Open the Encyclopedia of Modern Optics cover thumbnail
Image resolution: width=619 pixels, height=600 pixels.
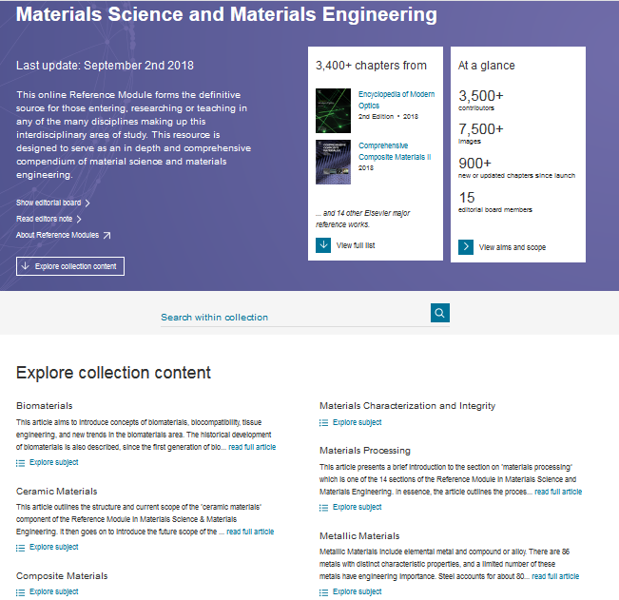tap(333, 110)
